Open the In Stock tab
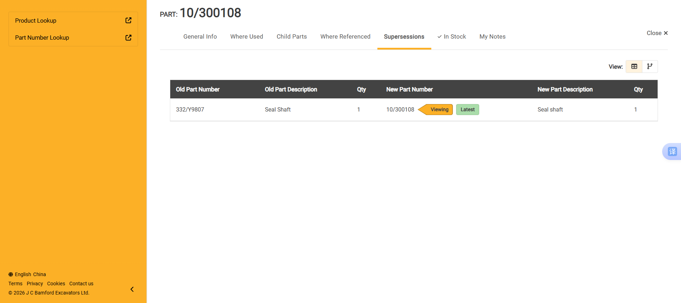Image resolution: width=681 pixels, height=303 pixels. click(452, 36)
